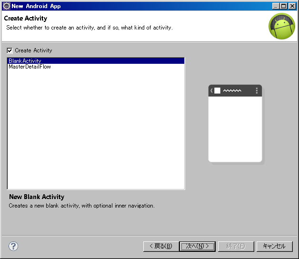Viewport: 299px width, 259px height.
Task: Go back with the 戻る(B) button
Action: click(161, 247)
